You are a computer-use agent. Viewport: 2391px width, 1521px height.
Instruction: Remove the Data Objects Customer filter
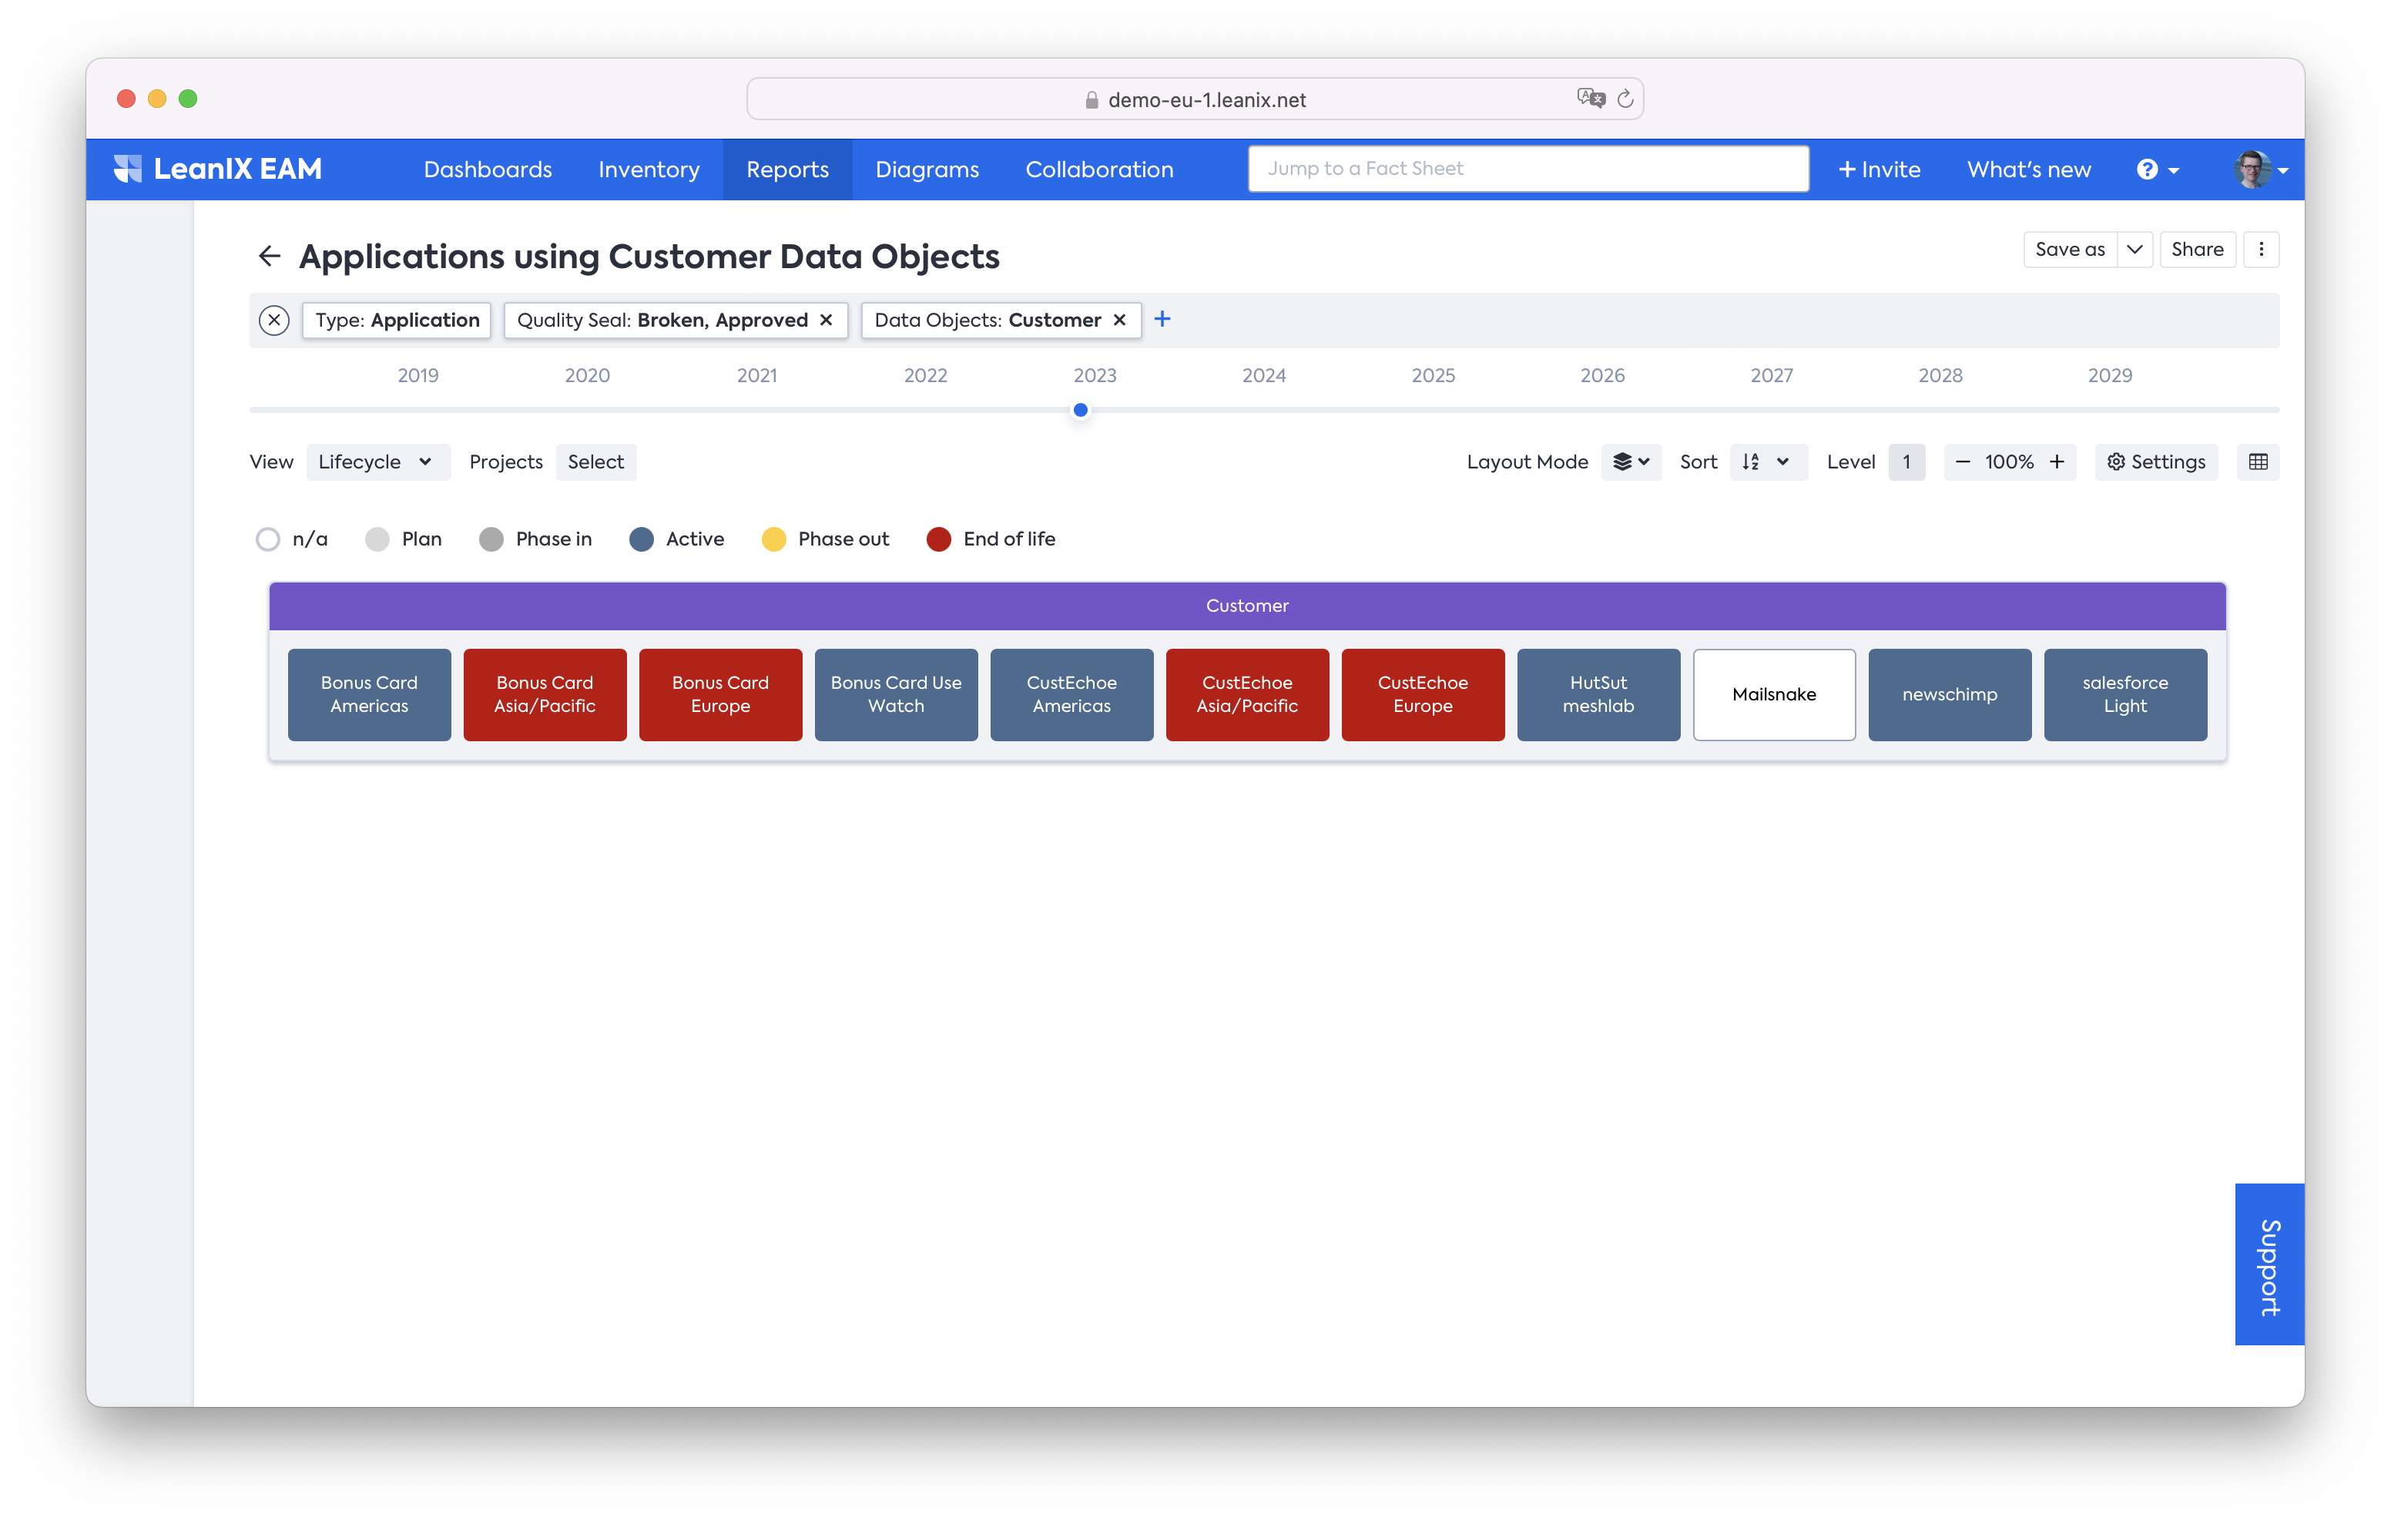pos(1120,320)
